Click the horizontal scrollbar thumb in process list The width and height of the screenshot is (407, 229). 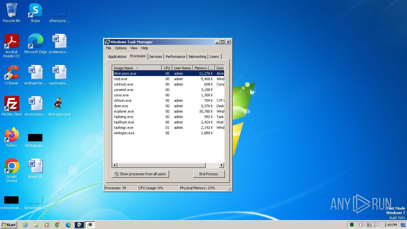pos(162,165)
